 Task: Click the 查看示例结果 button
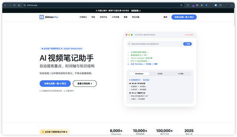[85, 84]
